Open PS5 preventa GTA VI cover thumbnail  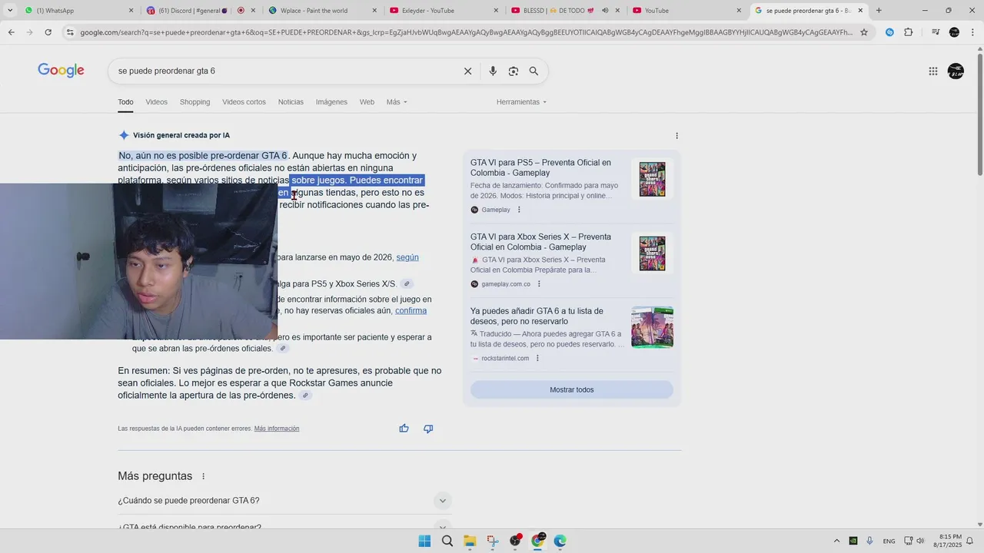652,179
